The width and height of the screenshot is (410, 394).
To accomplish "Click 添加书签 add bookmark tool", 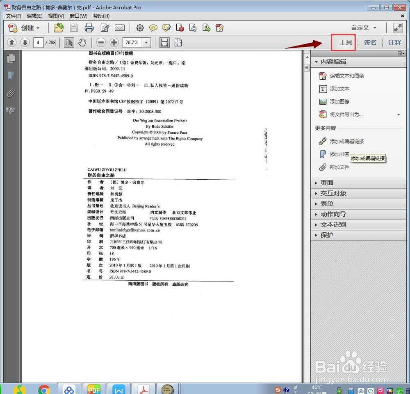I will 334,154.
